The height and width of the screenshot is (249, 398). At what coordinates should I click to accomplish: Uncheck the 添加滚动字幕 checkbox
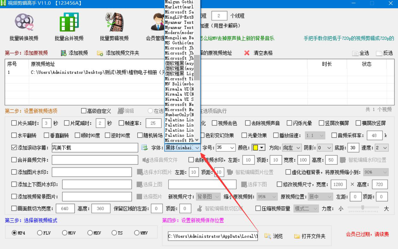pos(14,148)
